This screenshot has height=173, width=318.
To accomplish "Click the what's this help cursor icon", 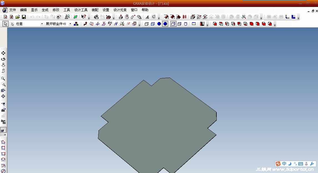I will 84,17.
